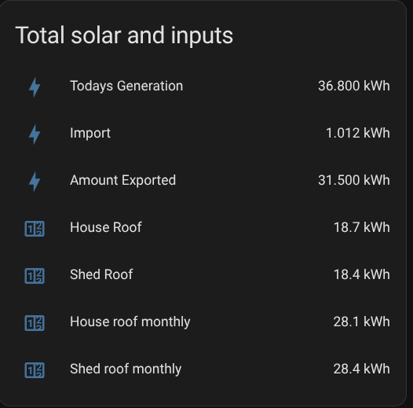This screenshot has height=408, width=413.
Task: Open the Todays Generation entity details
Action: pos(126,86)
